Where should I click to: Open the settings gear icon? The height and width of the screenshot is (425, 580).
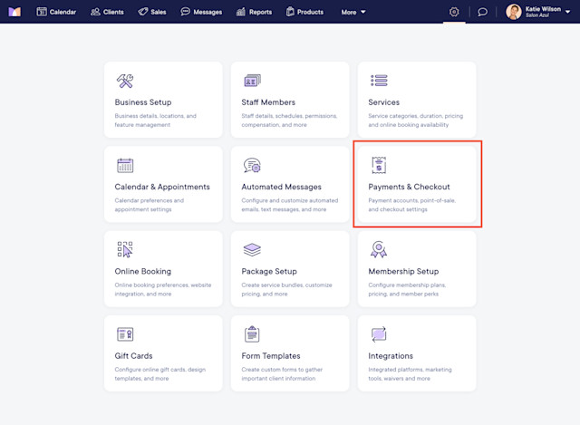coord(454,12)
